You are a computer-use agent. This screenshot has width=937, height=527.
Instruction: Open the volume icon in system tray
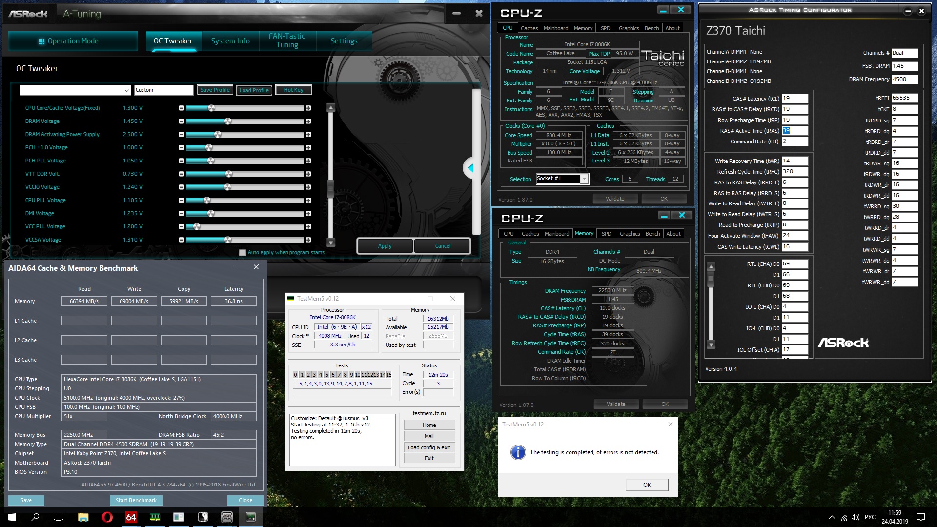[855, 517]
